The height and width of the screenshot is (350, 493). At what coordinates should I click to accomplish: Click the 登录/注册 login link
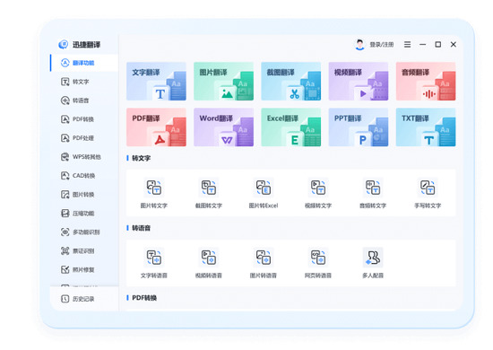click(382, 45)
